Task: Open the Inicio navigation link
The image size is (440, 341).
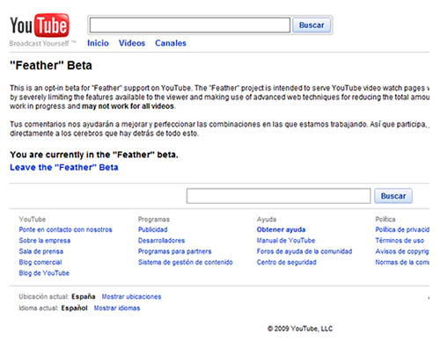Action: [98, 43]
